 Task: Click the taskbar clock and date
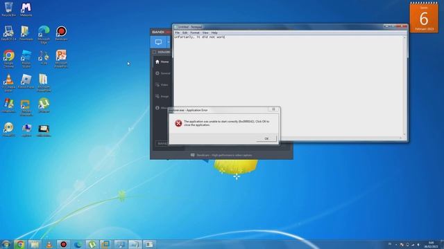click(x=432, y=244)
